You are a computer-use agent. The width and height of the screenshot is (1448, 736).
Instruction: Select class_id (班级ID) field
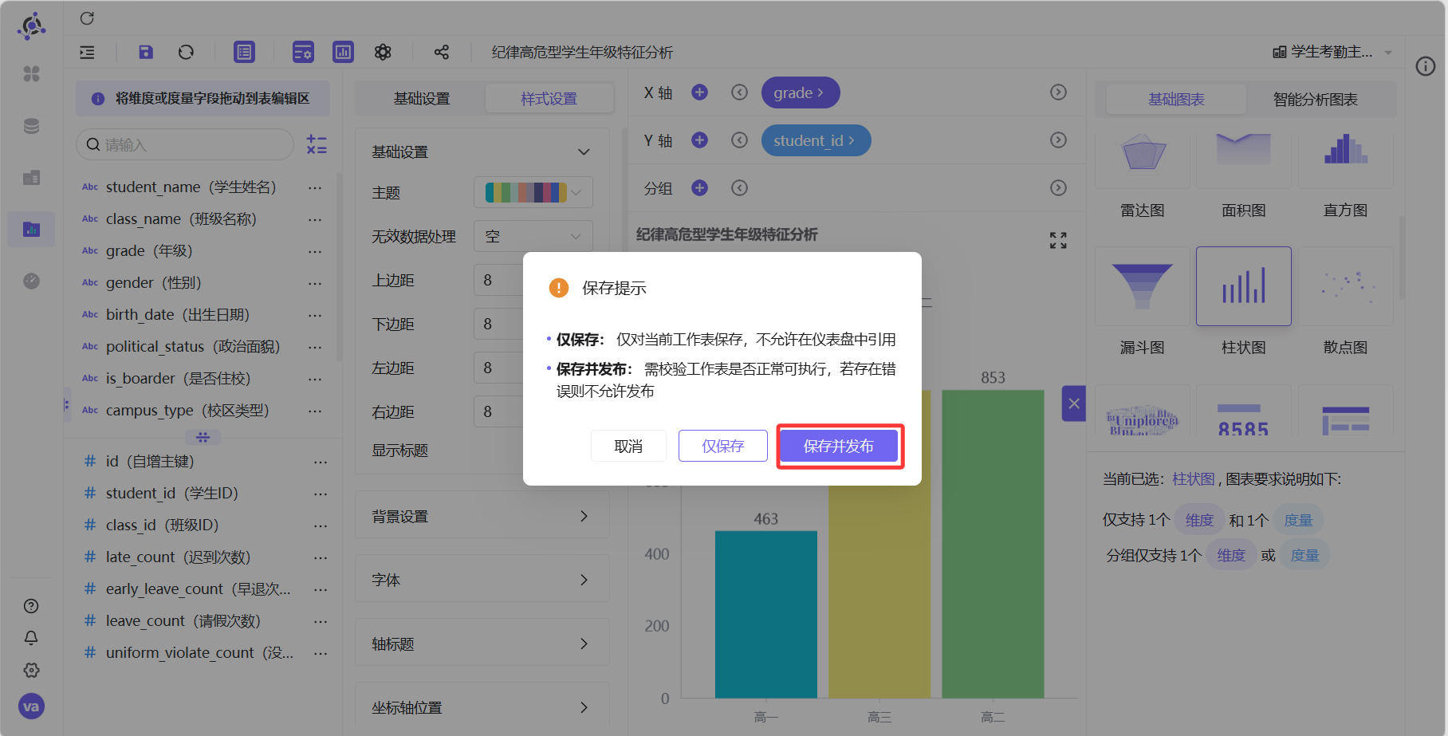[x=162, y=525]
